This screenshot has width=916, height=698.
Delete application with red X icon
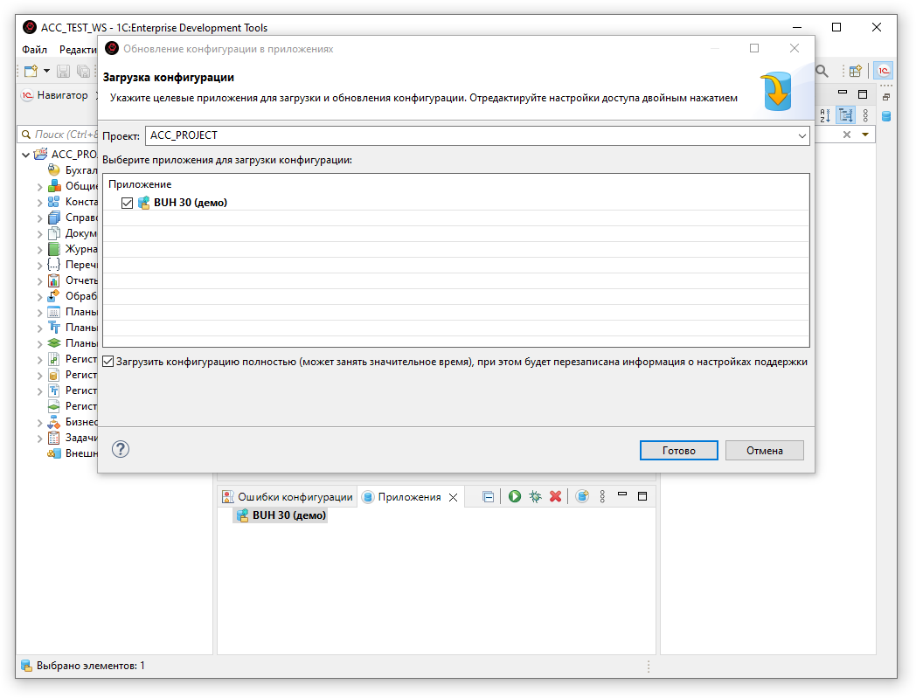click(x=556, y=496)
